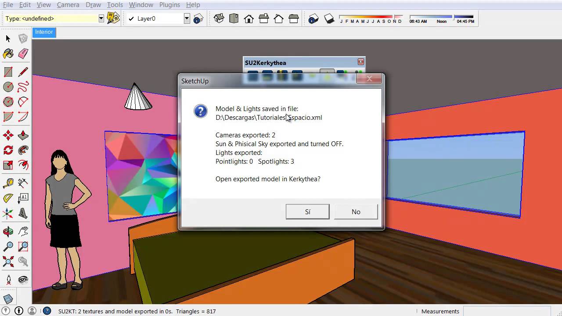This screenshot has height=316, width=562.
Task: Select the Dimension tool
Action: [x=23, y=183]
